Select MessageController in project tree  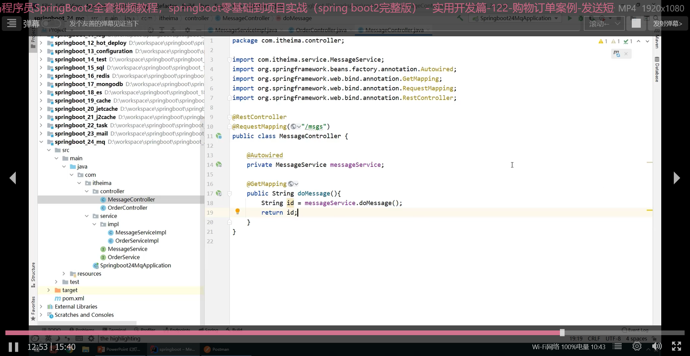coord(131,200)
